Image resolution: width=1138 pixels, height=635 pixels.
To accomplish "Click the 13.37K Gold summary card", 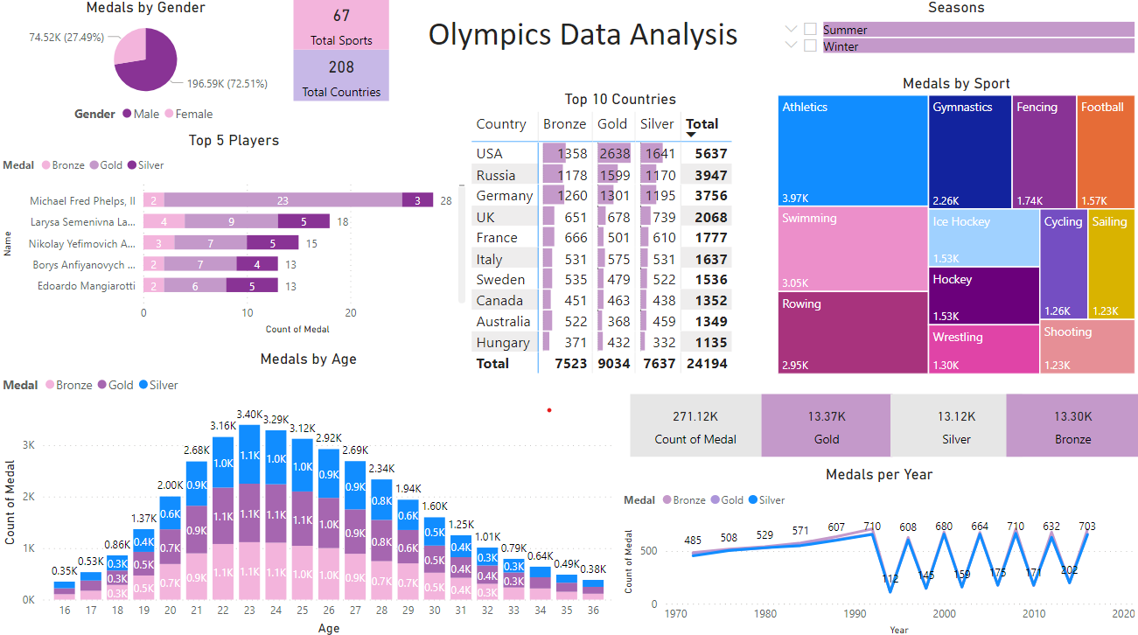I will [826, 425].
